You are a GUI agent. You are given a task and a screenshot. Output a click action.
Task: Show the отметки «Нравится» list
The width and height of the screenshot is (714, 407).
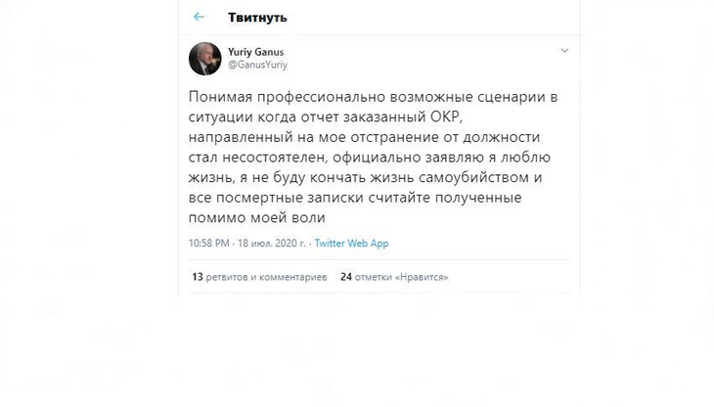(x=397, y=277)
